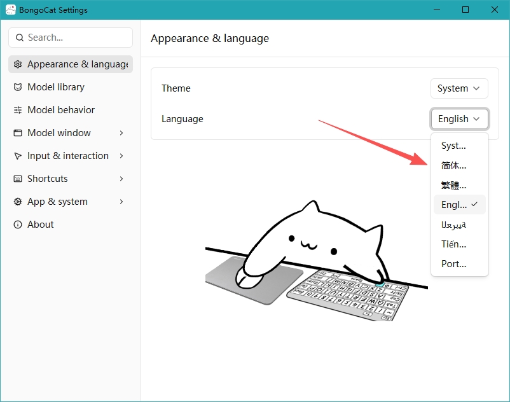Click the Language label

point(183,119)
